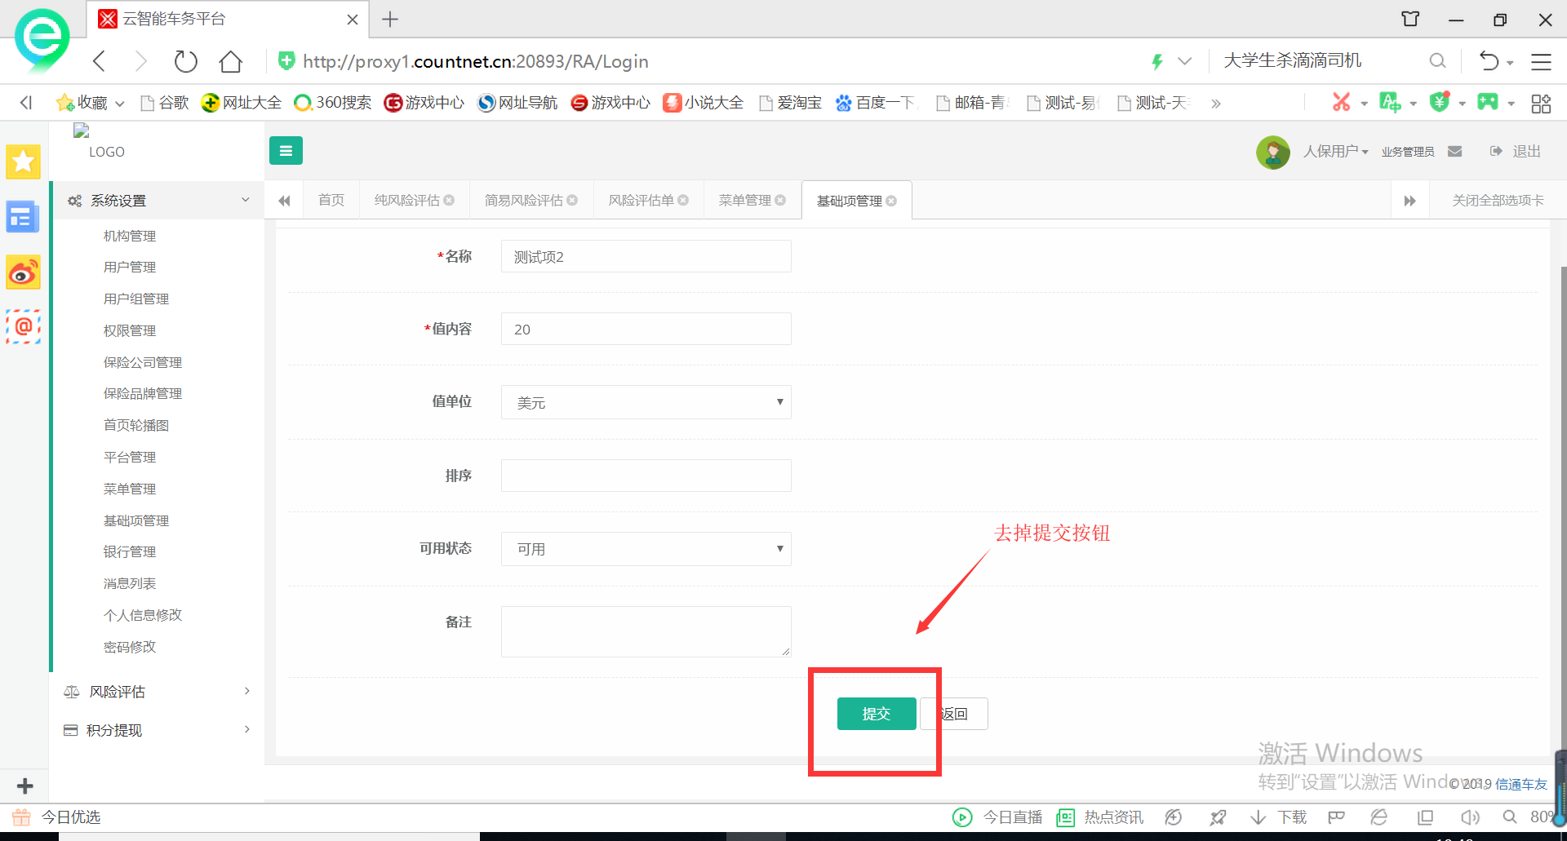Switch to the 首页 tab

click(x=331, y=201)
